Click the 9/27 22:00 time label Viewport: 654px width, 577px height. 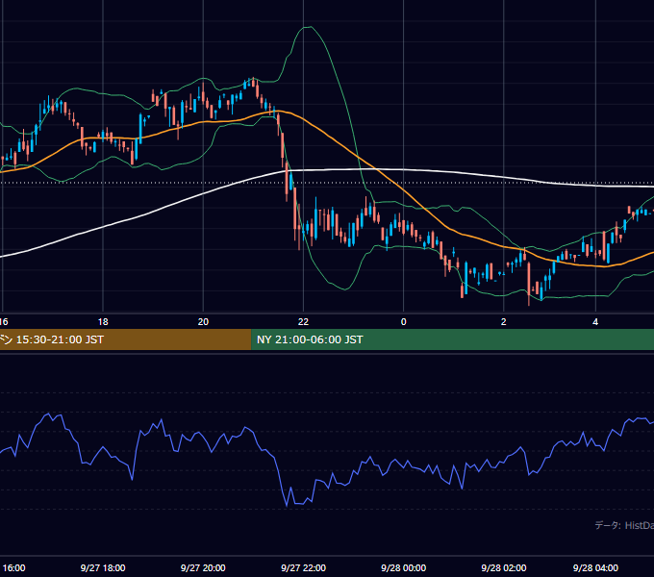[303, 567]
